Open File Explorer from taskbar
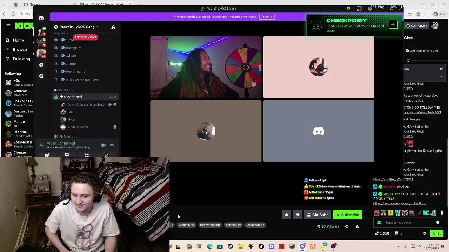 241,246
